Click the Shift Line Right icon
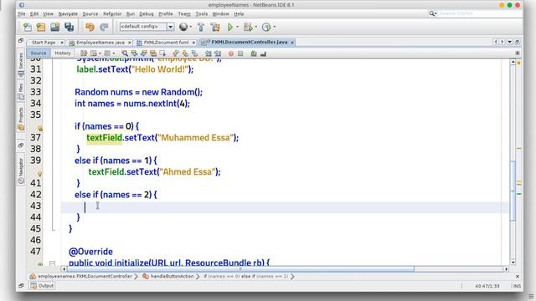This screenshot has height=301, width=536. click(x=218, y=54)
